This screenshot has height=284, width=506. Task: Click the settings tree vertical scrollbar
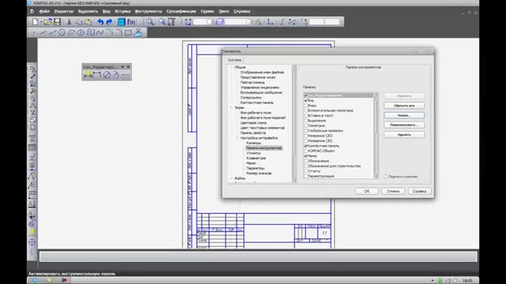point(294,123)
